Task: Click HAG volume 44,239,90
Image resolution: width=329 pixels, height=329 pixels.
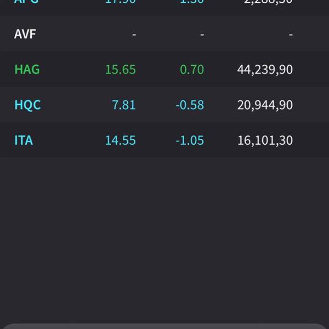Action: pyautogui.click(x=265, y=70)
